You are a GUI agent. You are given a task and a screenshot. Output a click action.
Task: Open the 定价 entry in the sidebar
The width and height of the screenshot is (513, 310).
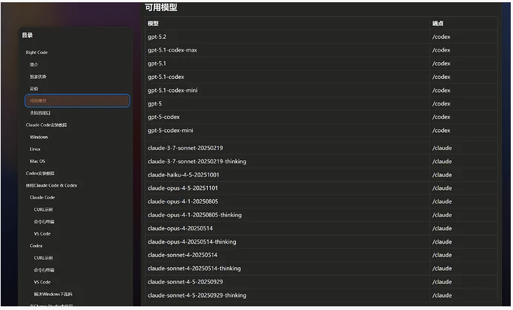click(x=34, y=89)
